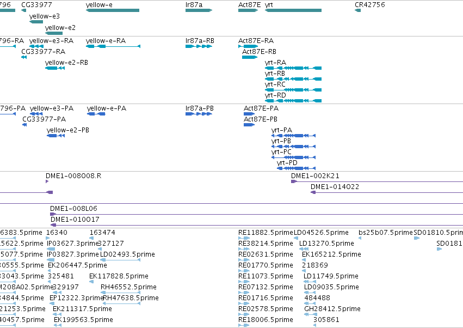Select the LD11749.5prime EST label
The height and width of the screenshot is (328, 463).
(x=331, y=277)
